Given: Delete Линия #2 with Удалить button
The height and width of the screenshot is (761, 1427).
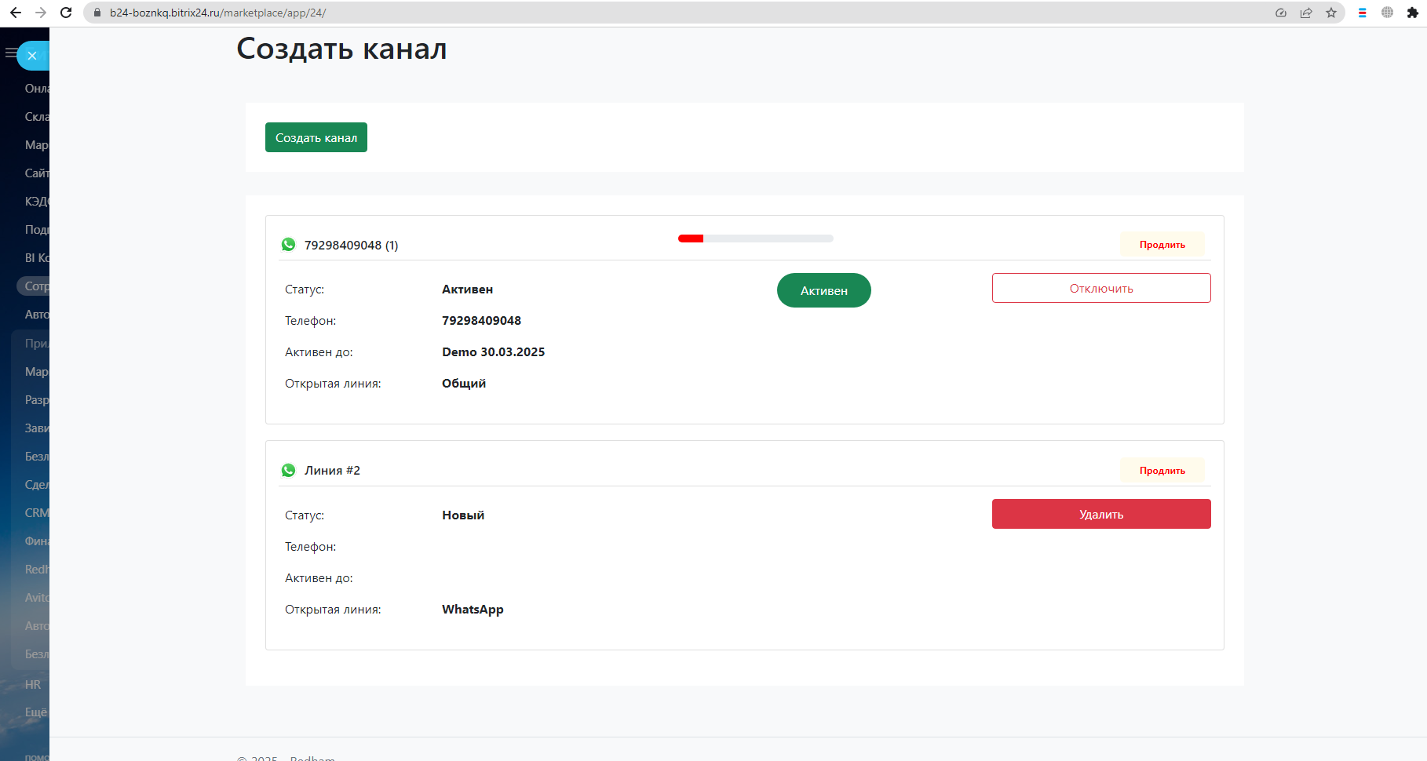Looking at the screenshot, I should [1100, 514].
